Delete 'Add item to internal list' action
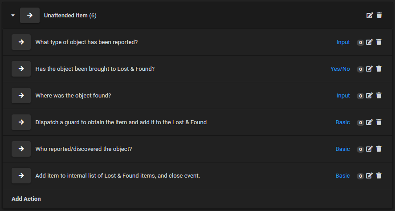The height and width of the screenshot is (211, 395). pyautogui.click(x=379, y=175)
